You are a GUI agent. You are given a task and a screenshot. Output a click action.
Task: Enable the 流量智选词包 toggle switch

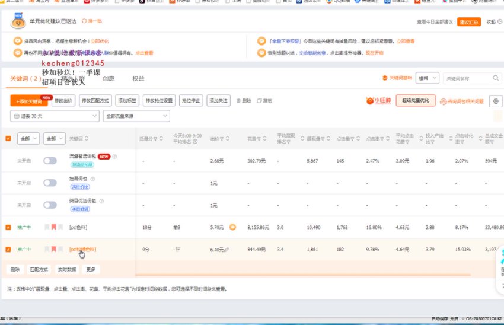[x=50, y=160]
